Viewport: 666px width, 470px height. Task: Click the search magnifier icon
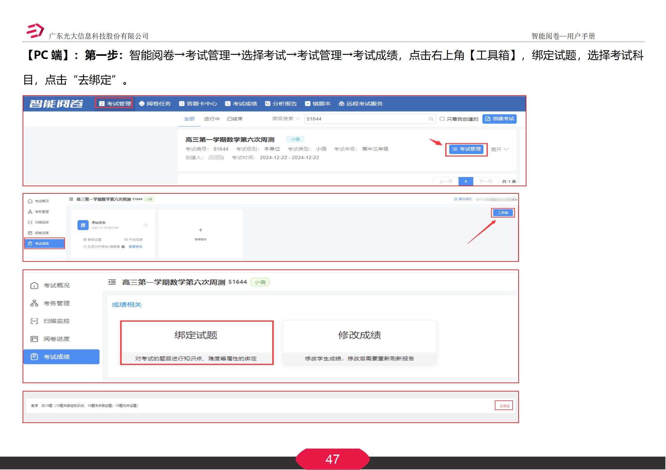(431, 119)
